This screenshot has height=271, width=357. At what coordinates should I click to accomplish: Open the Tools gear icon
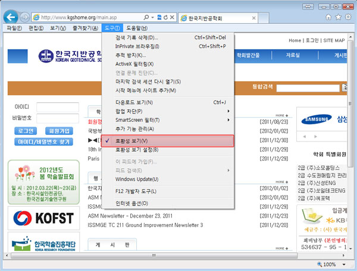point(347,17)
